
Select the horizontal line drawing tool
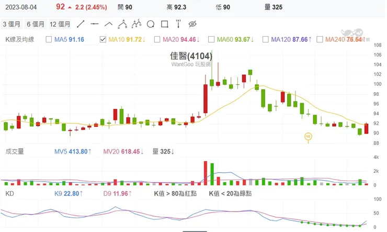click(x=95, y=24)
